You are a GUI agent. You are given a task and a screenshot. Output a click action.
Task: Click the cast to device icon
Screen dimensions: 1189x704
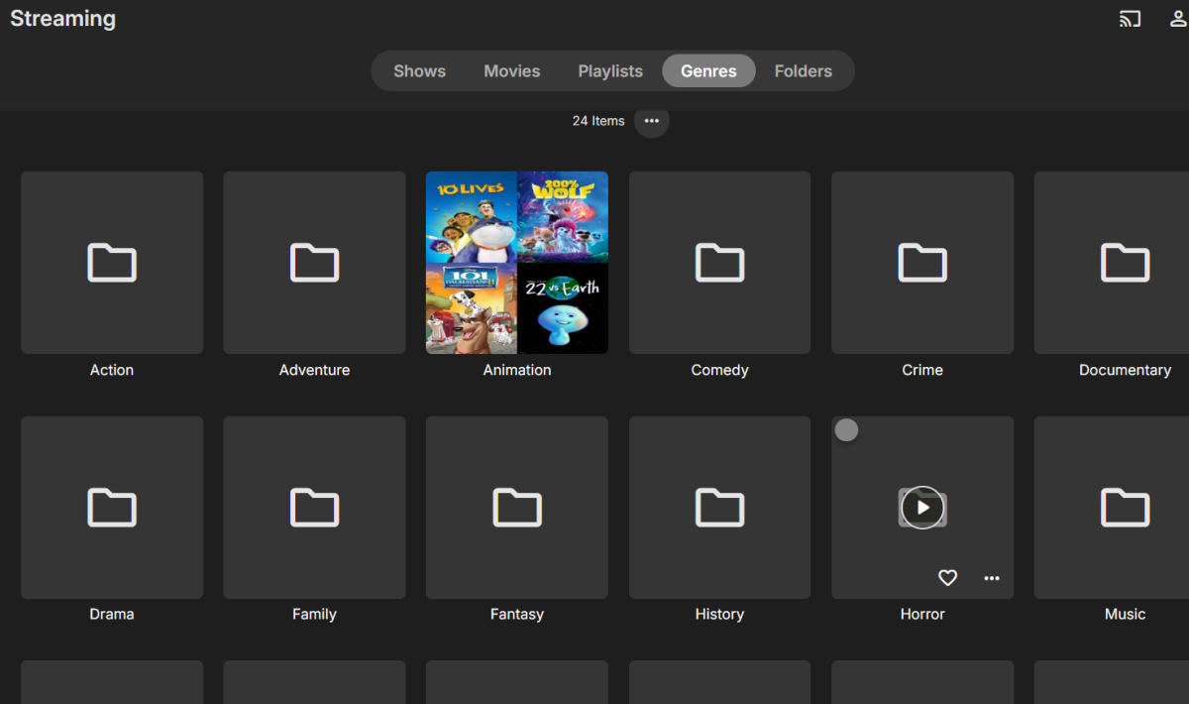(1130, 19)
